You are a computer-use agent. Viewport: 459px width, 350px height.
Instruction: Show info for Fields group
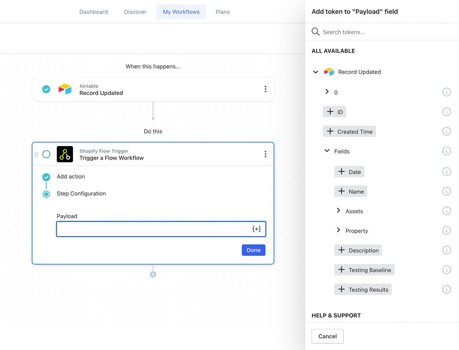point(446,151)
